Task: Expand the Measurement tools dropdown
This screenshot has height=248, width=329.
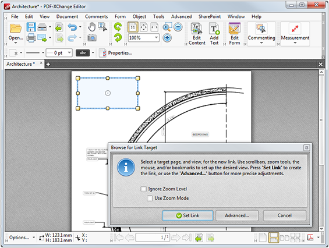Action: (295, 43)
